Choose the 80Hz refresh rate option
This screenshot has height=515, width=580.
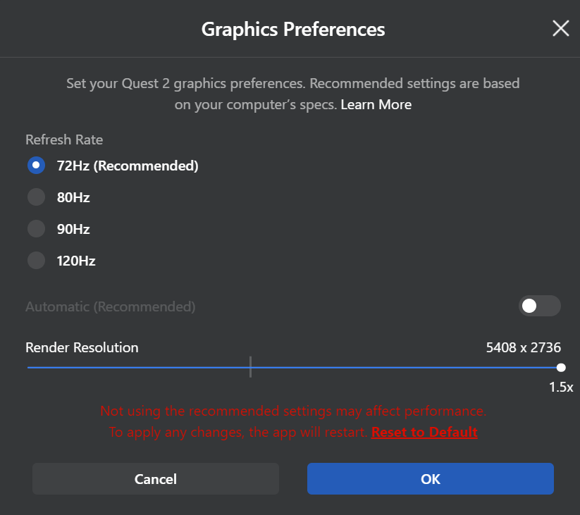[36, 197]
